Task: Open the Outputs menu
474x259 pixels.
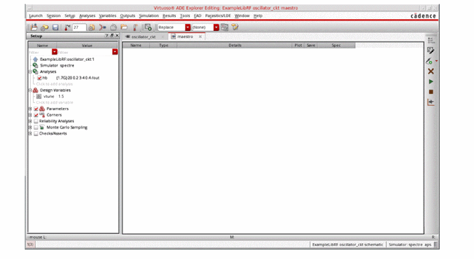Action: coord(128,16)
